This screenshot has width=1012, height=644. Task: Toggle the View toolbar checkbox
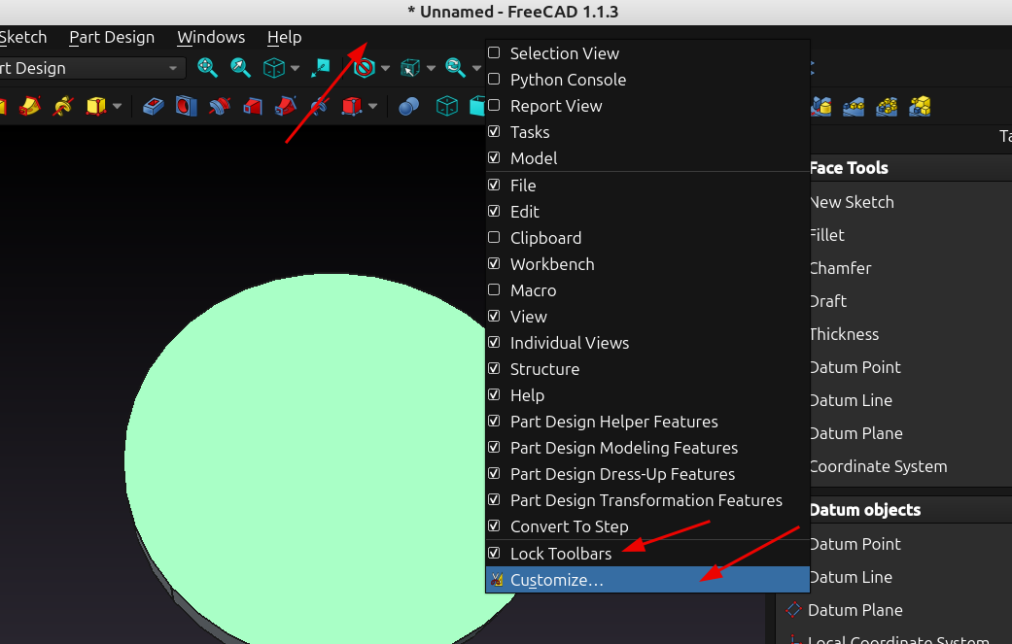495,316
